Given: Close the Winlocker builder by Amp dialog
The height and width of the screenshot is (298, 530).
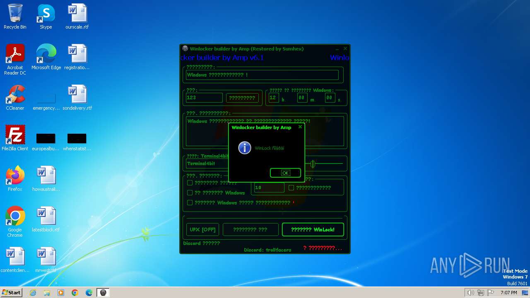Looking at the screenshot, I should tap(300, 127).
